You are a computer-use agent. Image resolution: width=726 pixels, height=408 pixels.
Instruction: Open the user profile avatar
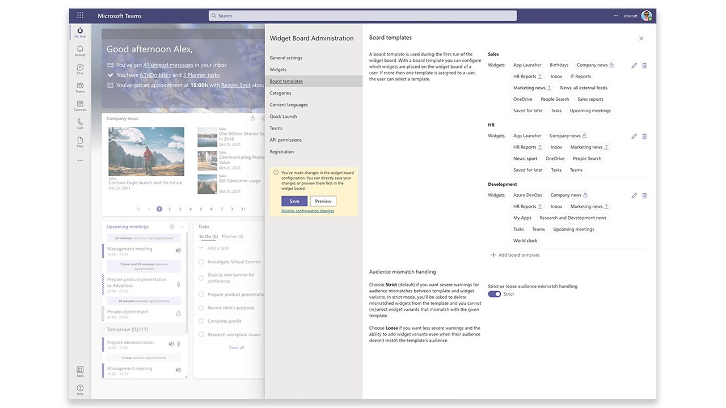(647, 16)
